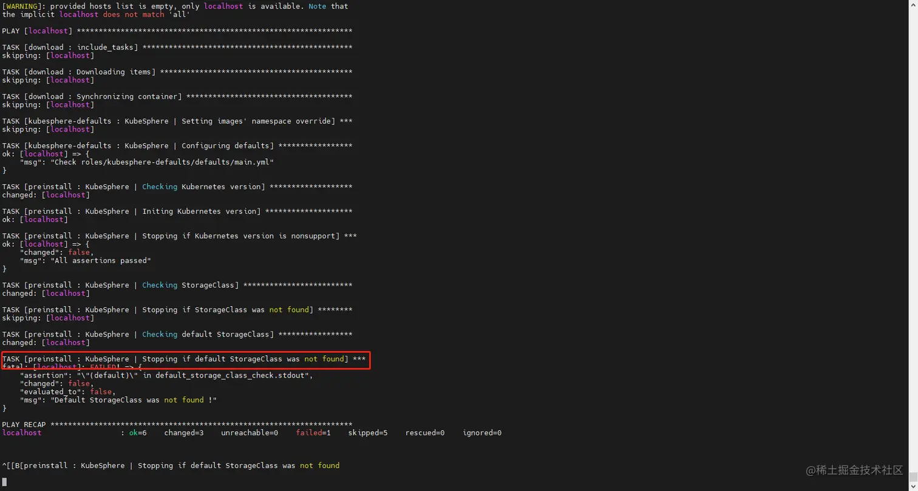Click the 'unreachable=0' recap value
This screenshot has width=918, height=491.
pyautogui.click(x=250, y=433)
